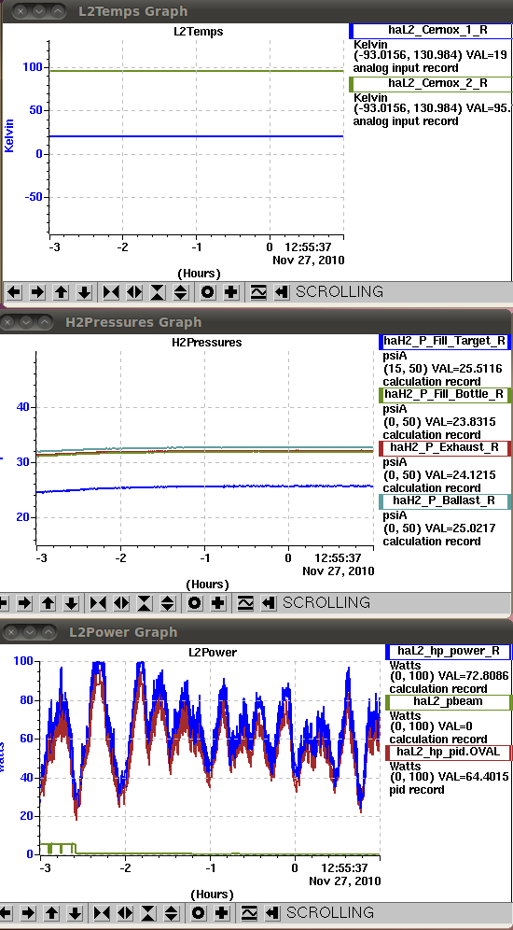The height and width of the screenshot is (930, 513).
Task: Pan up in L2Temps graph toolbar
Action: click(61, 292)
